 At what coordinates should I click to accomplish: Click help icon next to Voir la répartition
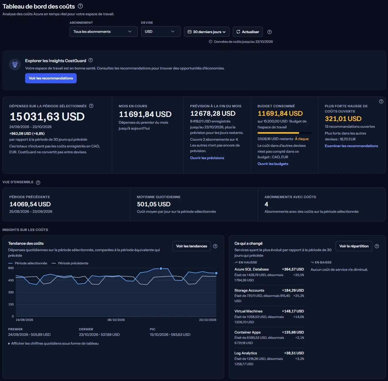click(377, 246)
